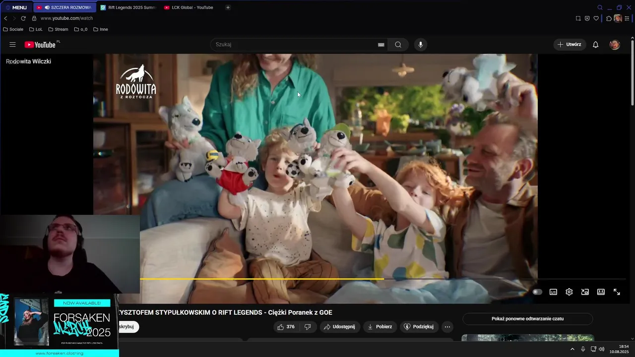Switch to SZCZERA ROZMOWA tab

click(x=64, y=7)
